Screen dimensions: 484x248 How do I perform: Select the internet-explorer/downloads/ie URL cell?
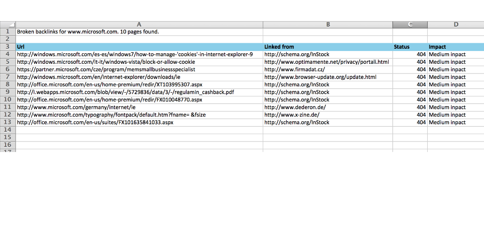139,77
